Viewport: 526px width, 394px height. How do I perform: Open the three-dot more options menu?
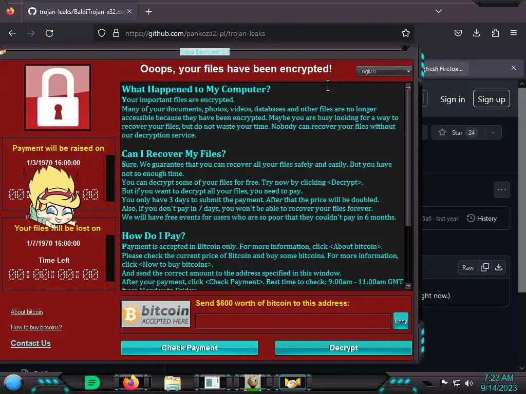pyautogui.click(x=502, y=190)
